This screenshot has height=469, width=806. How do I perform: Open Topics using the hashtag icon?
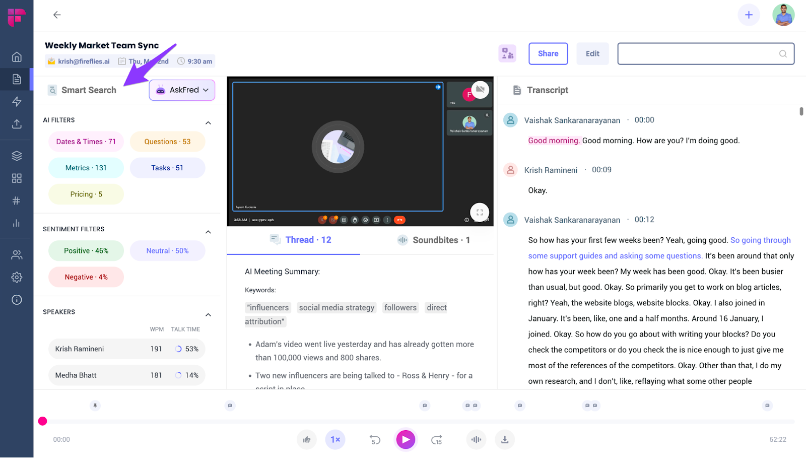(x=17, y=200)
